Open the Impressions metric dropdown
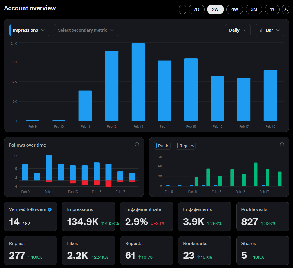 (29, 30)
